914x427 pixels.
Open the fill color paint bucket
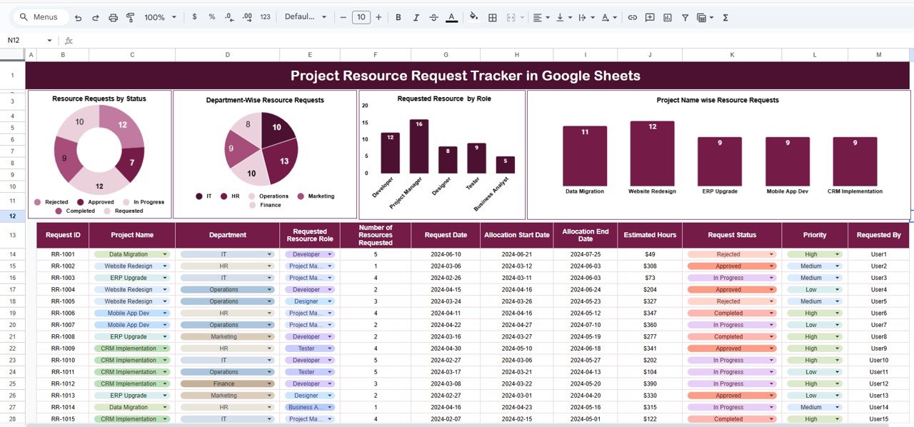(473, 17)
